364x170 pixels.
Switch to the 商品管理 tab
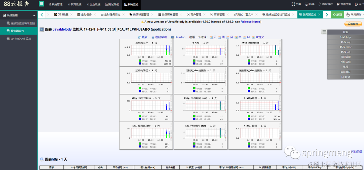pos(217,14)
